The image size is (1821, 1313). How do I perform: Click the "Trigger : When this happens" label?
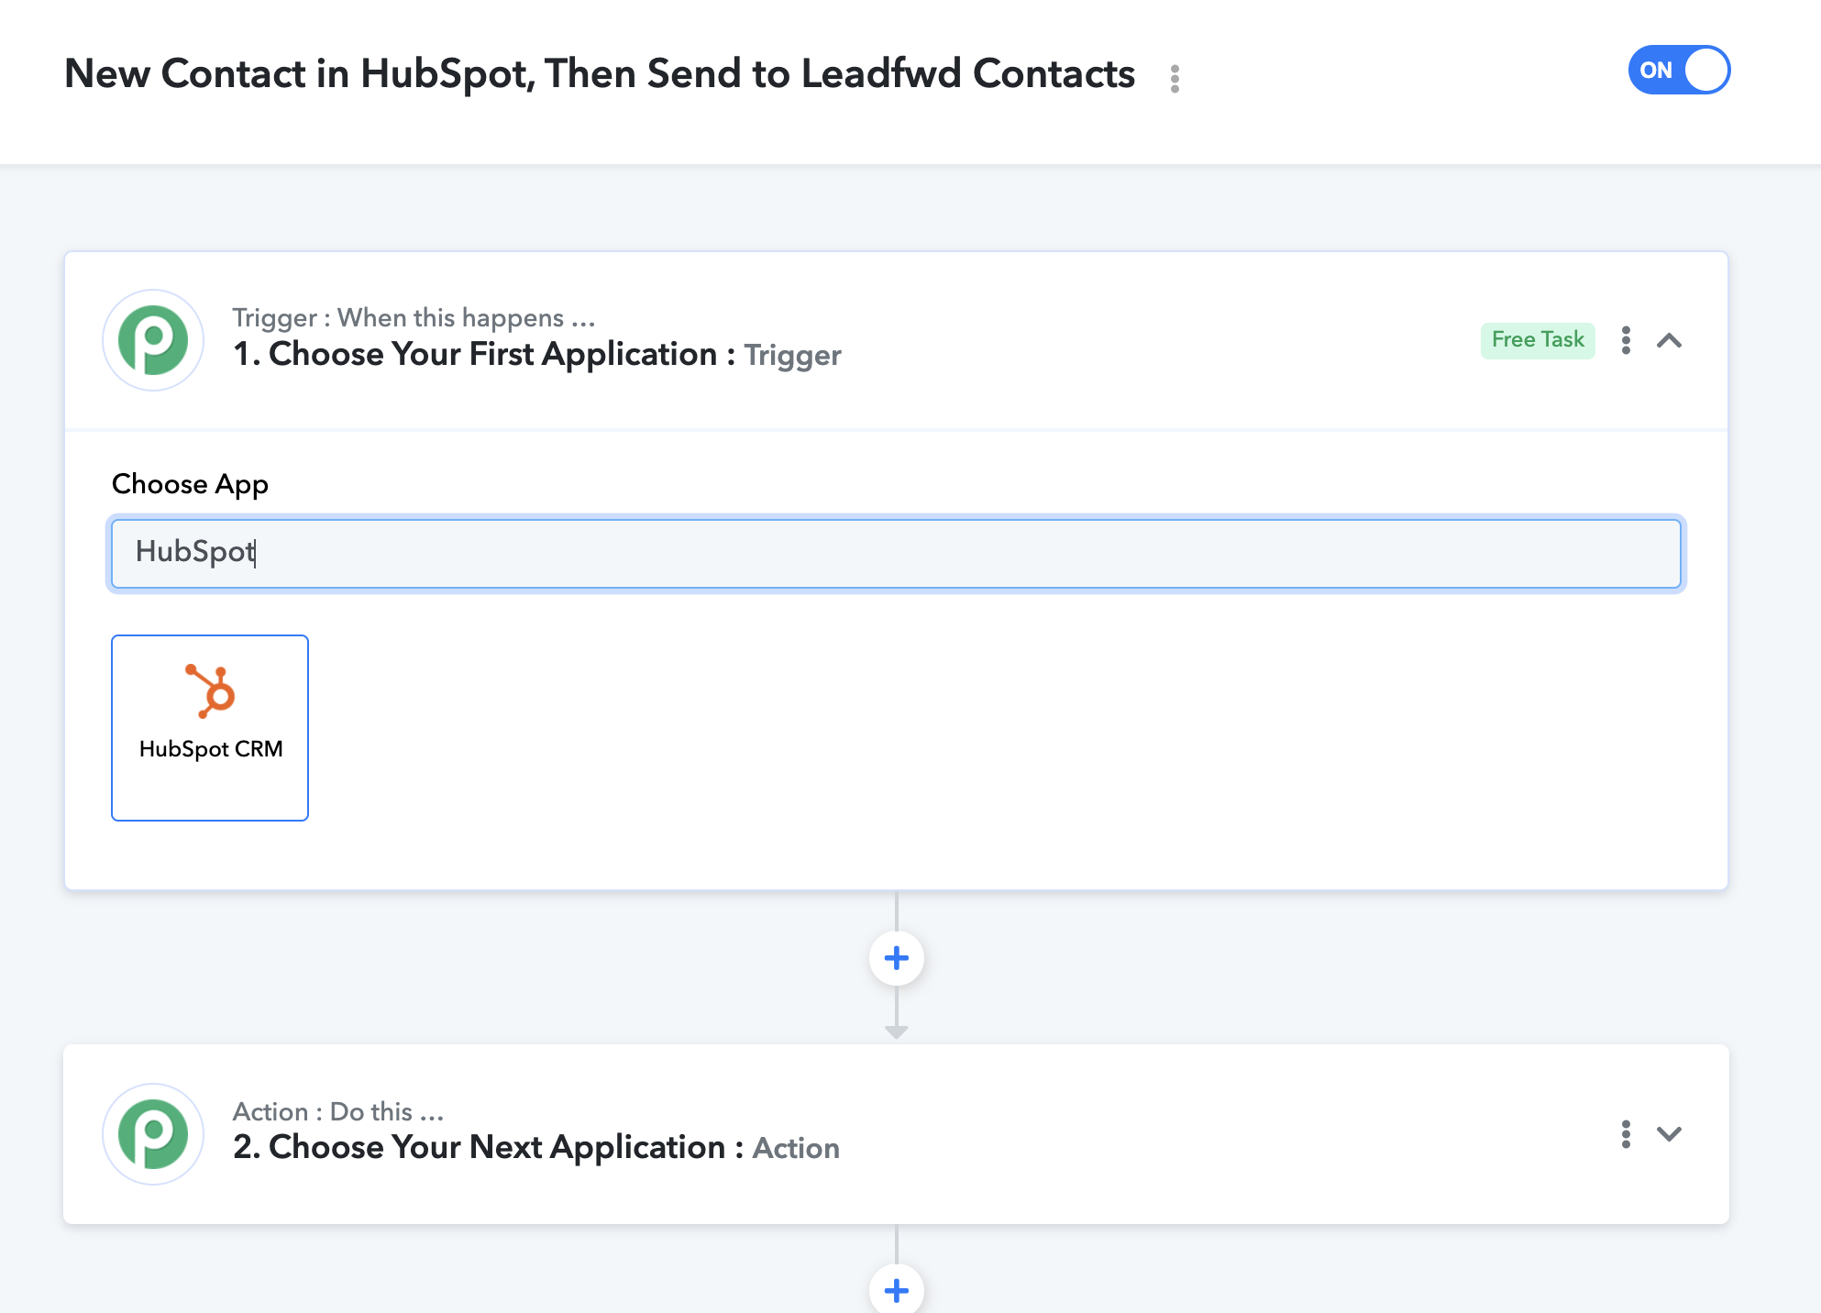(414, 317)
